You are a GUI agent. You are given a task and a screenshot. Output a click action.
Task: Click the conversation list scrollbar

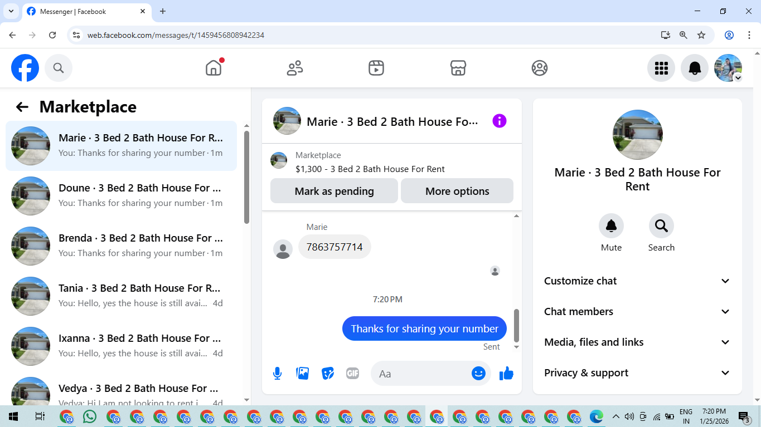pos(246,177)
